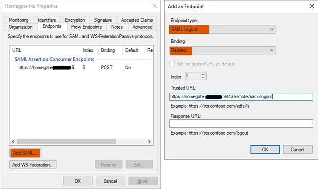Select the Endpoints tab
318x191 pixels.
tap(52, 26)
